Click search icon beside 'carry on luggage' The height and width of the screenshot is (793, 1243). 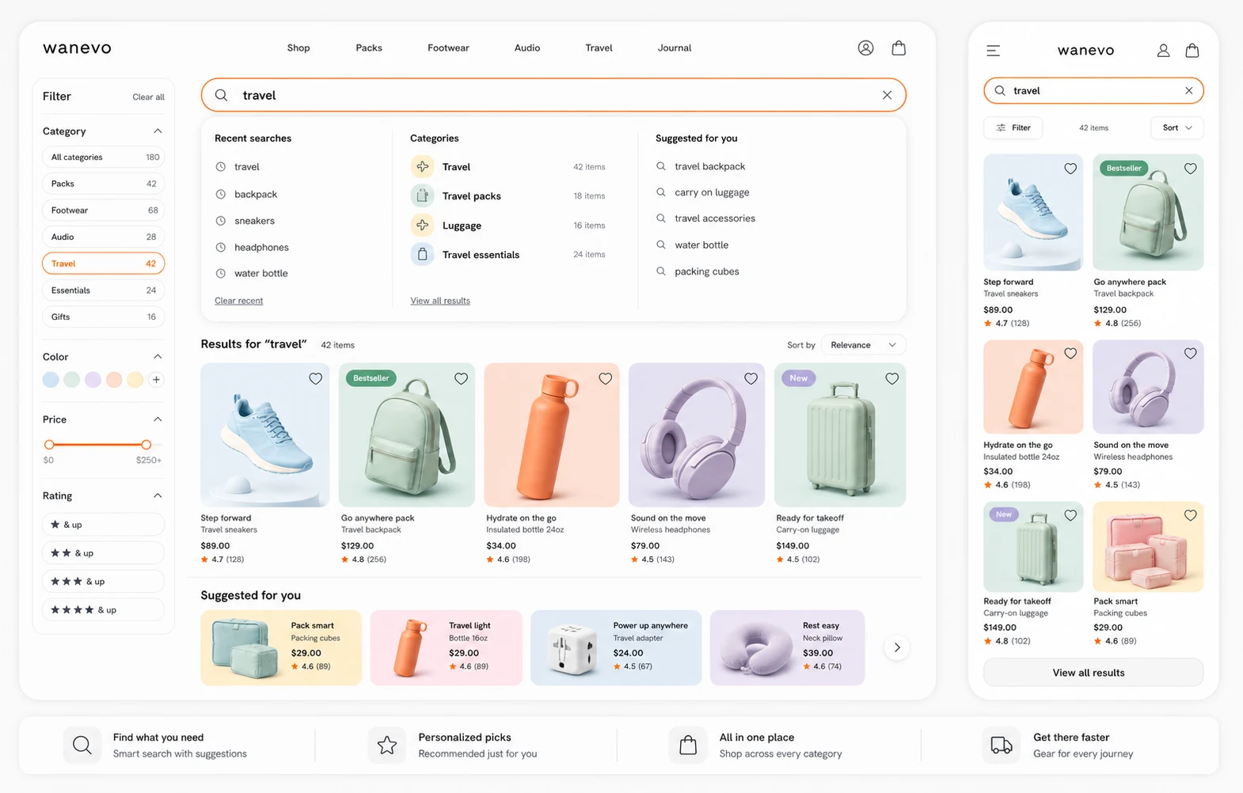click(660, 192)
